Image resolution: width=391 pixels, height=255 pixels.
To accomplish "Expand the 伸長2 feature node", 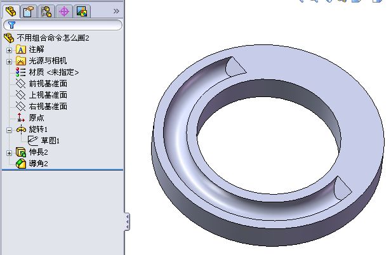I will [x=10, y=153].
